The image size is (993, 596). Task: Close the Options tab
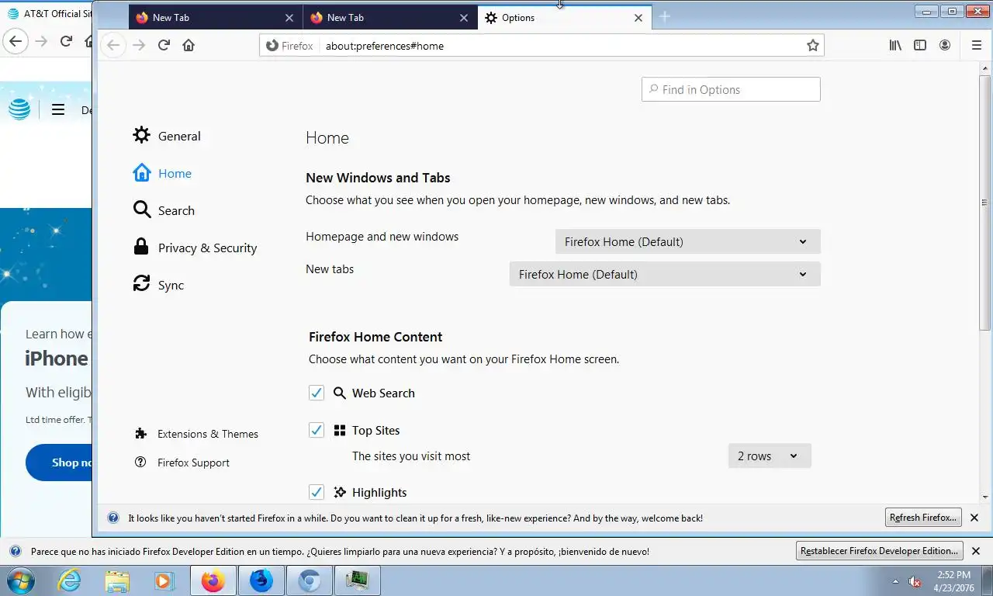click(638, 17)
